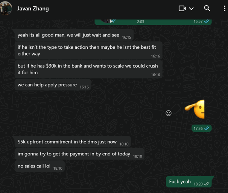Click the 17:36 read receipt checkmarks
The height and width of the screenshot is (193, 228).
(x=207, y=128)
